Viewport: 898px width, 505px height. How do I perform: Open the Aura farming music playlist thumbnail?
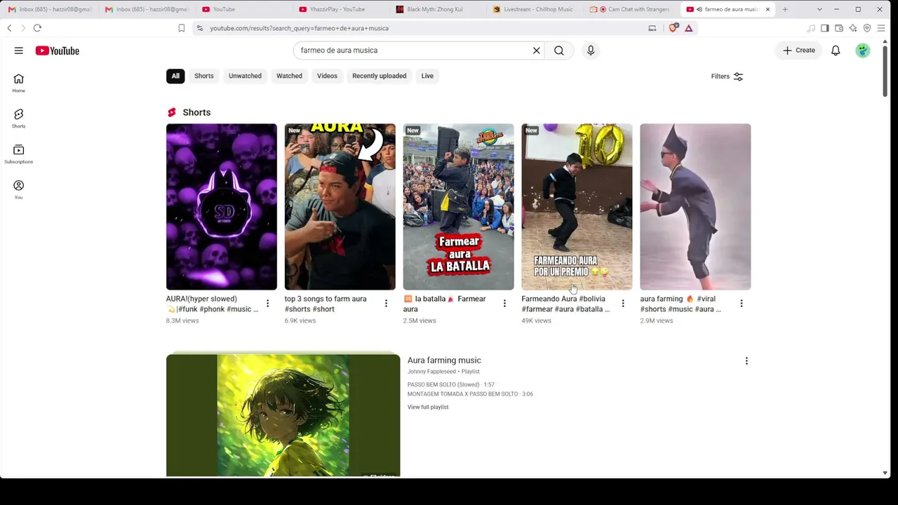tap(283, 415)
